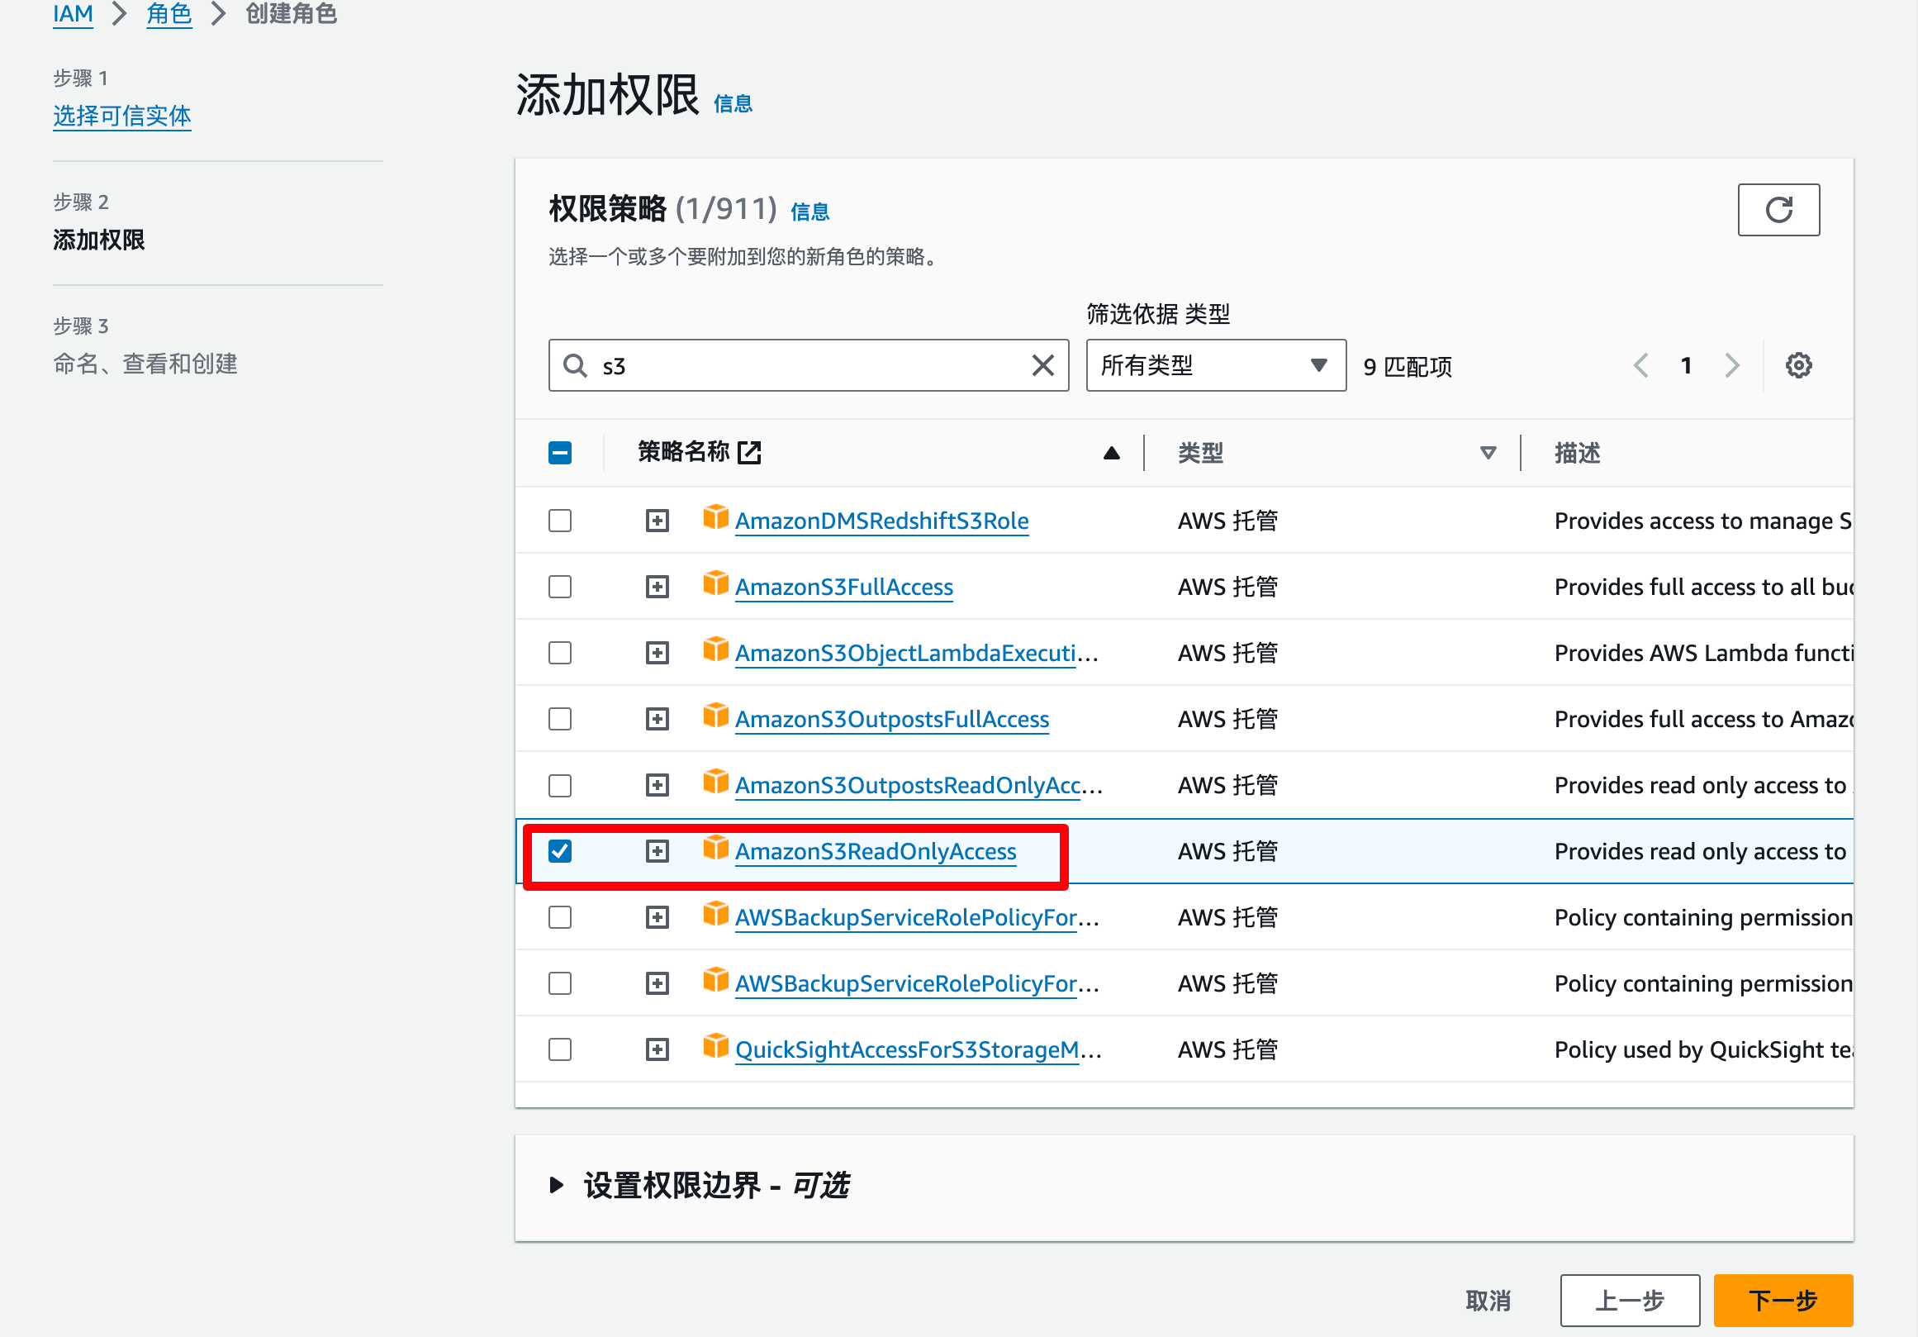1918x1337 pixels.
Task: Check QuickSightAccessForS3StorageM policy checkbox
Action: pos(560,1049)
